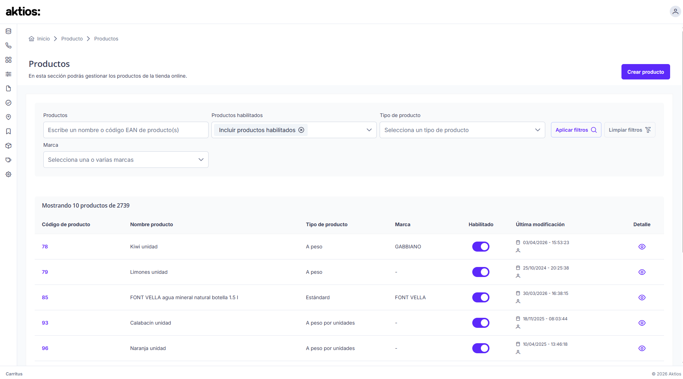The width and height of the screenshot is (683, 379).
Task: Clear filters with Limpiar filtros
Action: coord(630,130)
